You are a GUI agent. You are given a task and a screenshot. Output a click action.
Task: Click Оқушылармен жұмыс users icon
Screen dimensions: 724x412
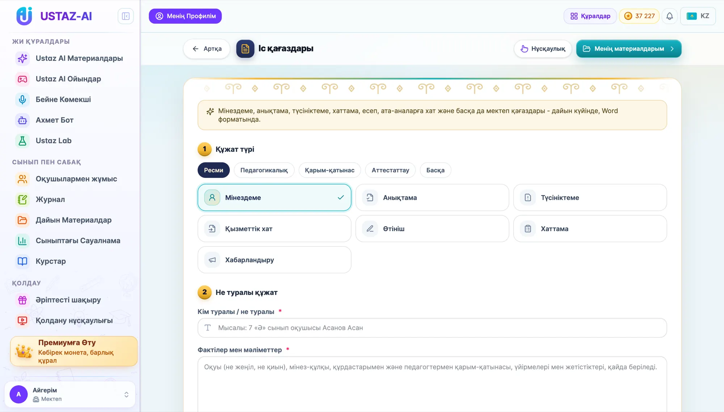coord(22,179)
